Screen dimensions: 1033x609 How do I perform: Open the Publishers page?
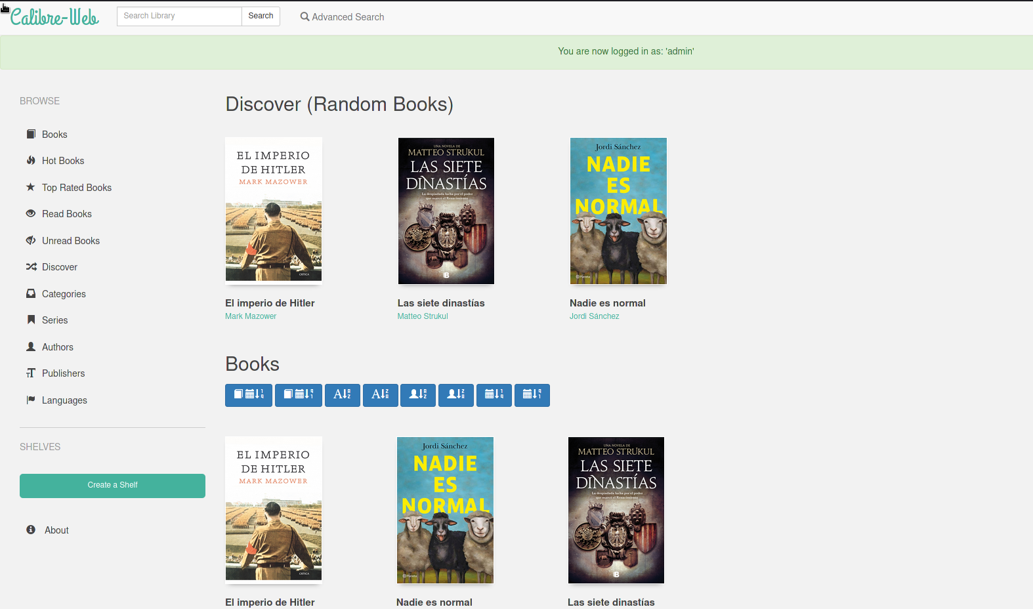63,373
